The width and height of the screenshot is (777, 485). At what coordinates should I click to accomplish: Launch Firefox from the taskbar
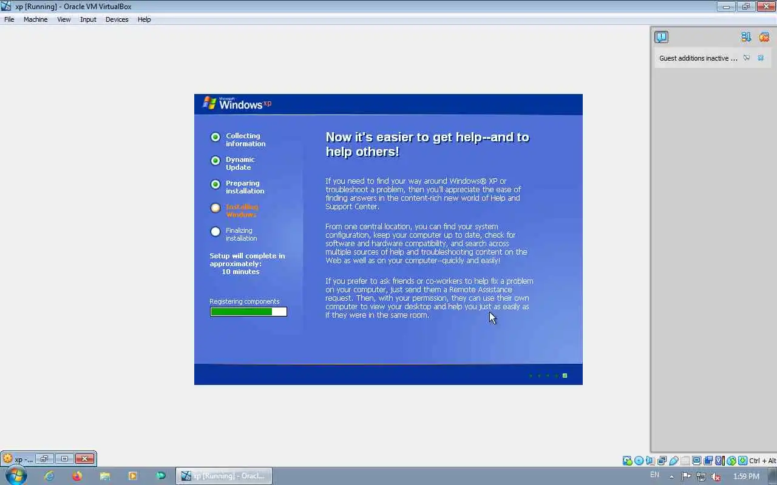tap(77, 476)
